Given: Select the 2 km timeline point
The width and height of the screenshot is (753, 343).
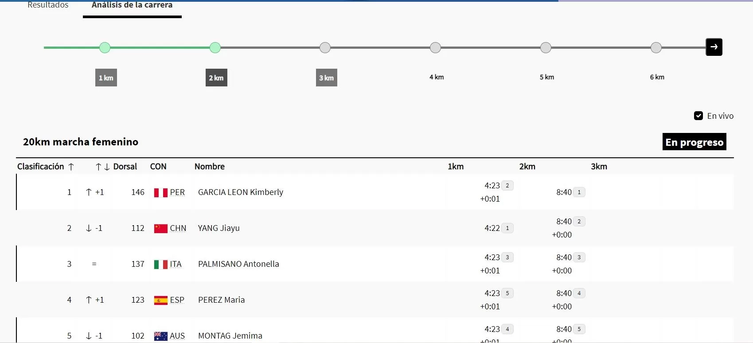Looking at the screenshot, I should [215, 47].
